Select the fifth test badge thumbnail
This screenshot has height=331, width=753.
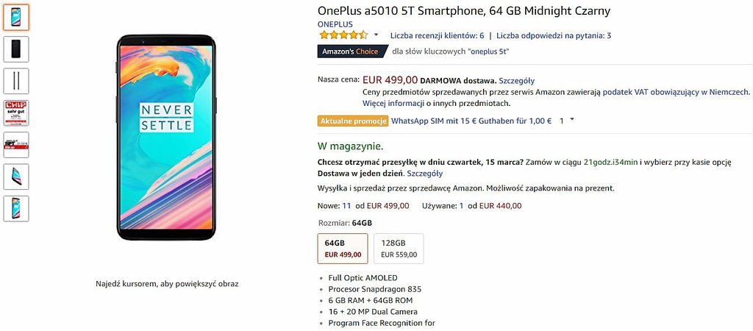(16, 145)
